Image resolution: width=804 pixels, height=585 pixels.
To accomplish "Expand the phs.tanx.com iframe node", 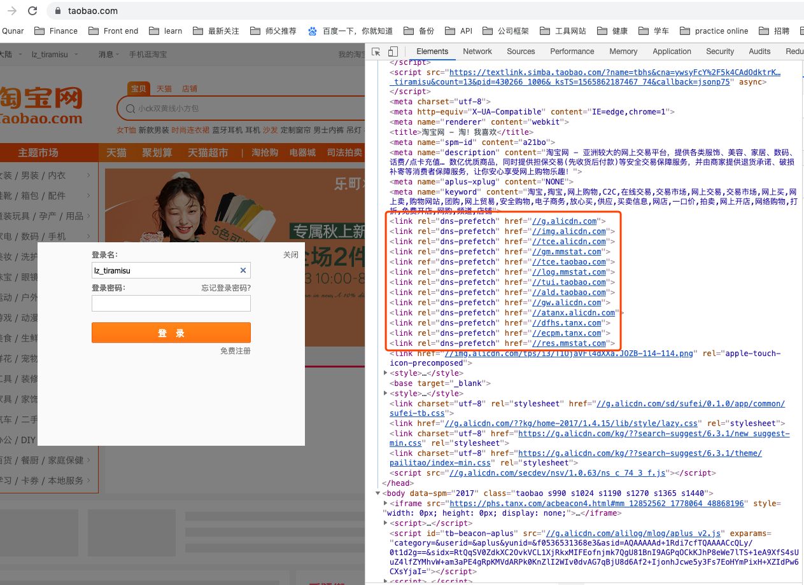I will point(386,504).
